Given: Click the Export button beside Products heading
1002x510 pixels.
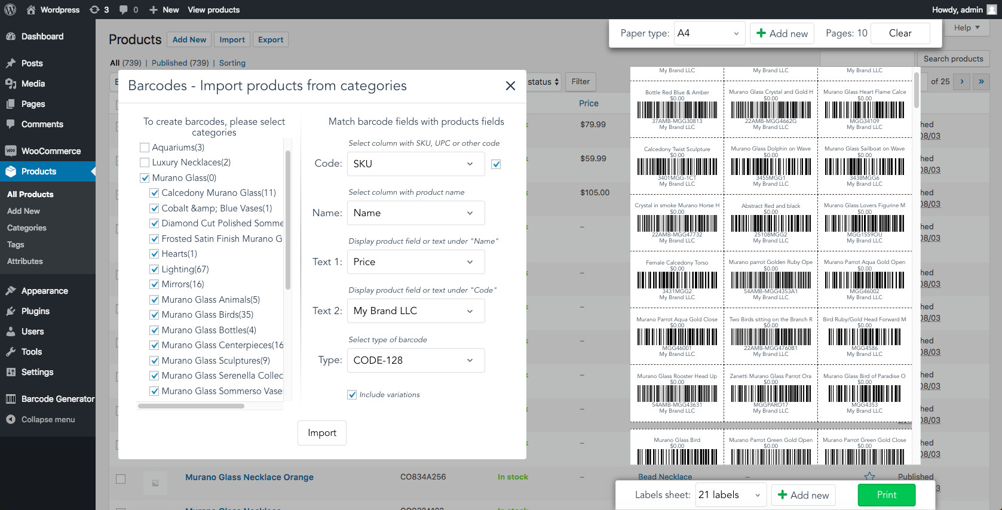Looking at the screenshot, I should (x=271, y=39).
